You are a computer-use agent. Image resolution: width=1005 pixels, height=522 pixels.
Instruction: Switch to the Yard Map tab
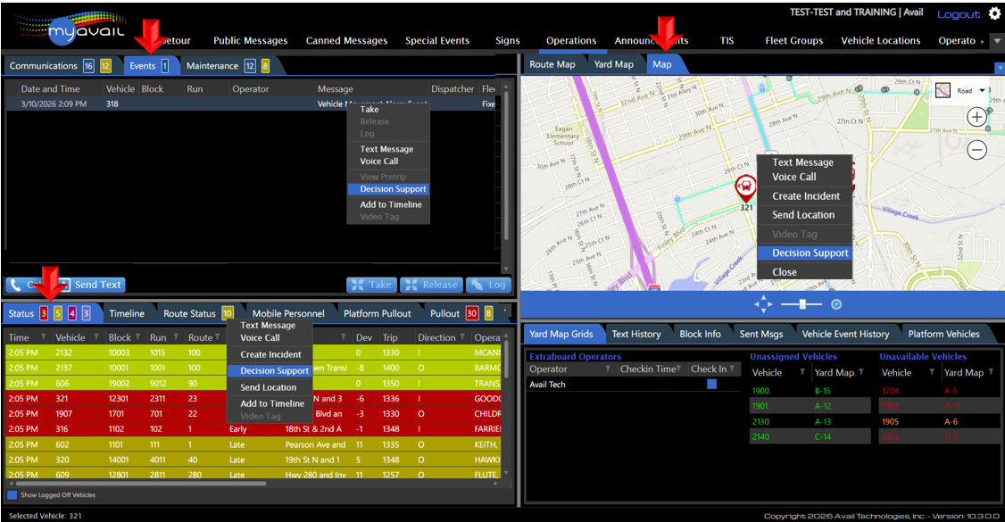(x=613, y=64)
